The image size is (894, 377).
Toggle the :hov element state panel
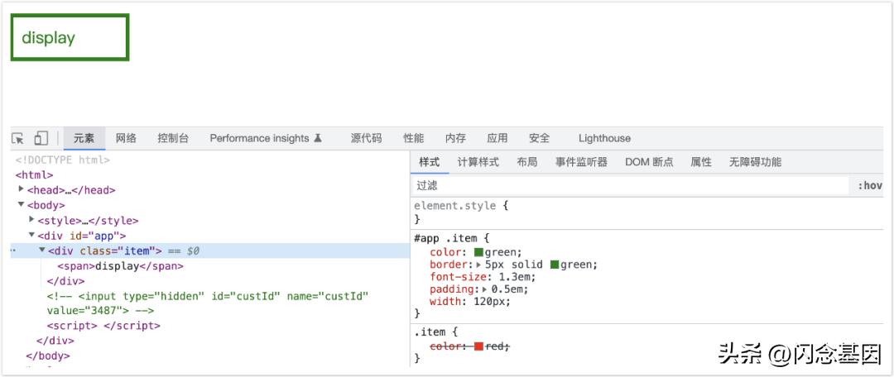870,186
